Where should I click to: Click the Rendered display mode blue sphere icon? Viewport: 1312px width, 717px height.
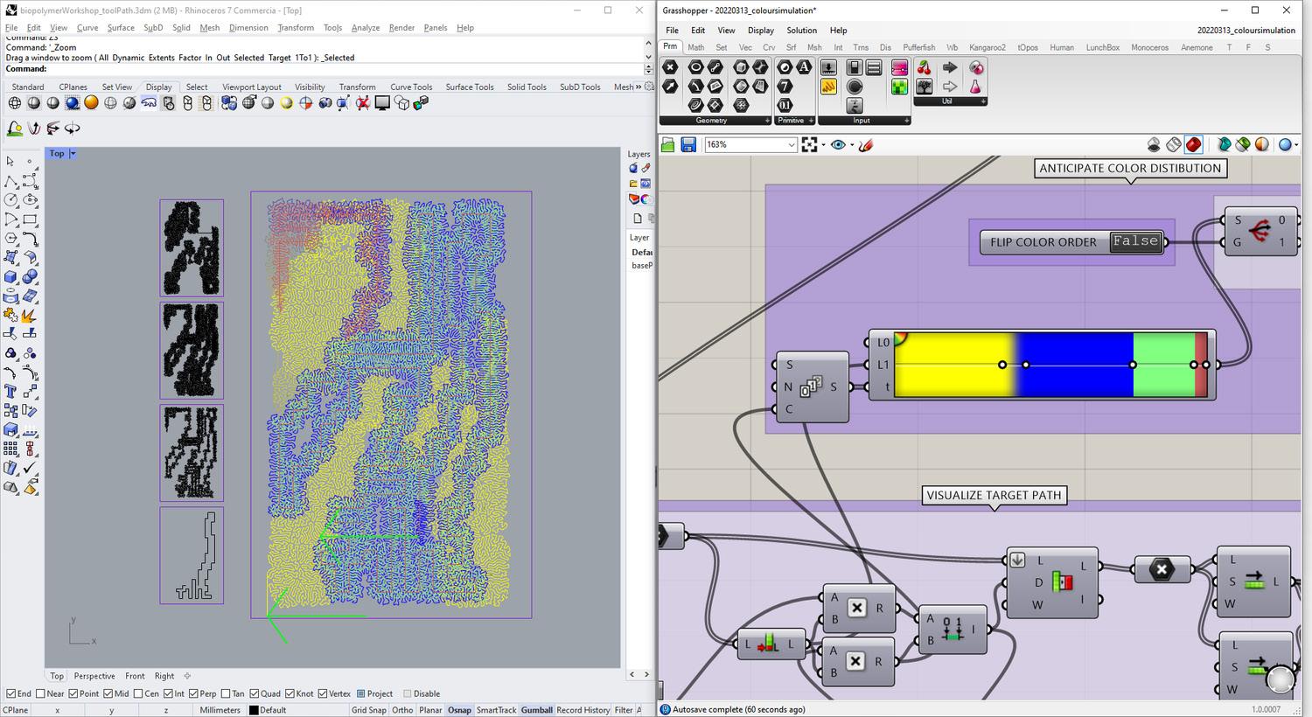coord(72,103)
